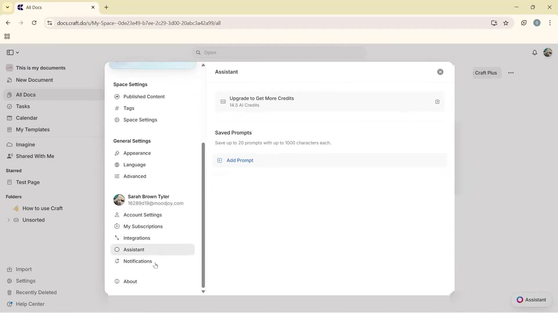This screenshot has width=558, height=313.
Task: Open Notifications settings in the modal
Action: [137, 261]
